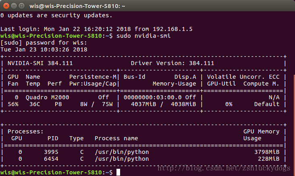Click the 'Disp.A' column header
This screenshot has width=295, height=176.
point(185,77)
